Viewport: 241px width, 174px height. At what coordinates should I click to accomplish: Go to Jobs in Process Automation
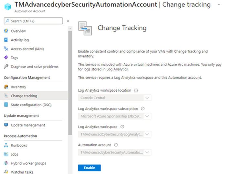pos(15,154)
